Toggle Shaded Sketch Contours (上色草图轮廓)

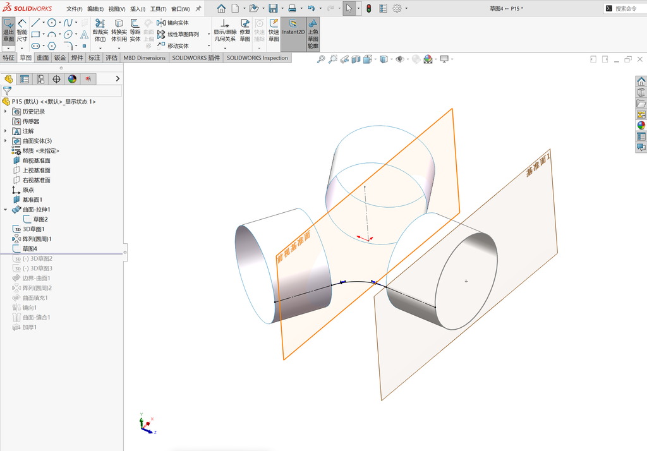pyautogui.click(x=313, y=34)
